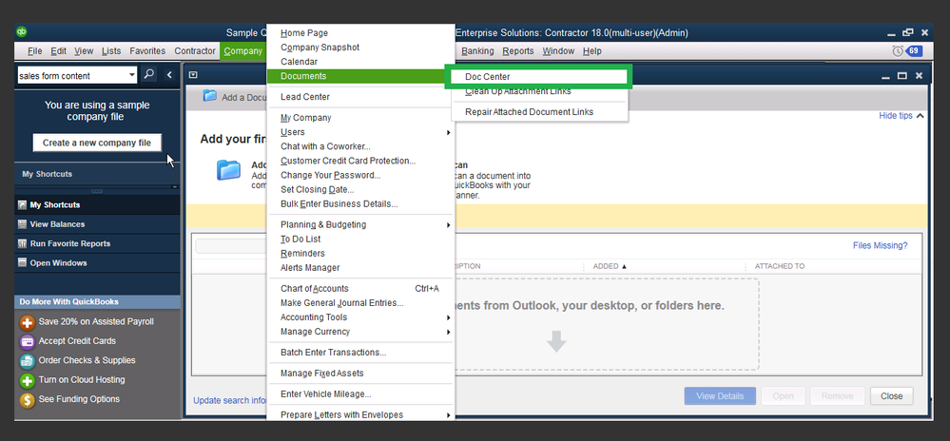The image size is (950, 441).
Task: Collapse tips with Hide tips chevron
Action: tap(921, 116)
